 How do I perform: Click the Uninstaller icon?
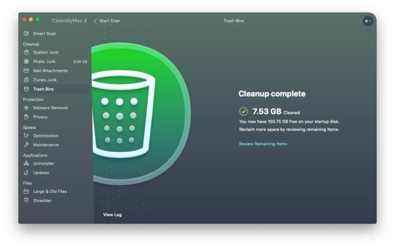(x=26, y=164)
